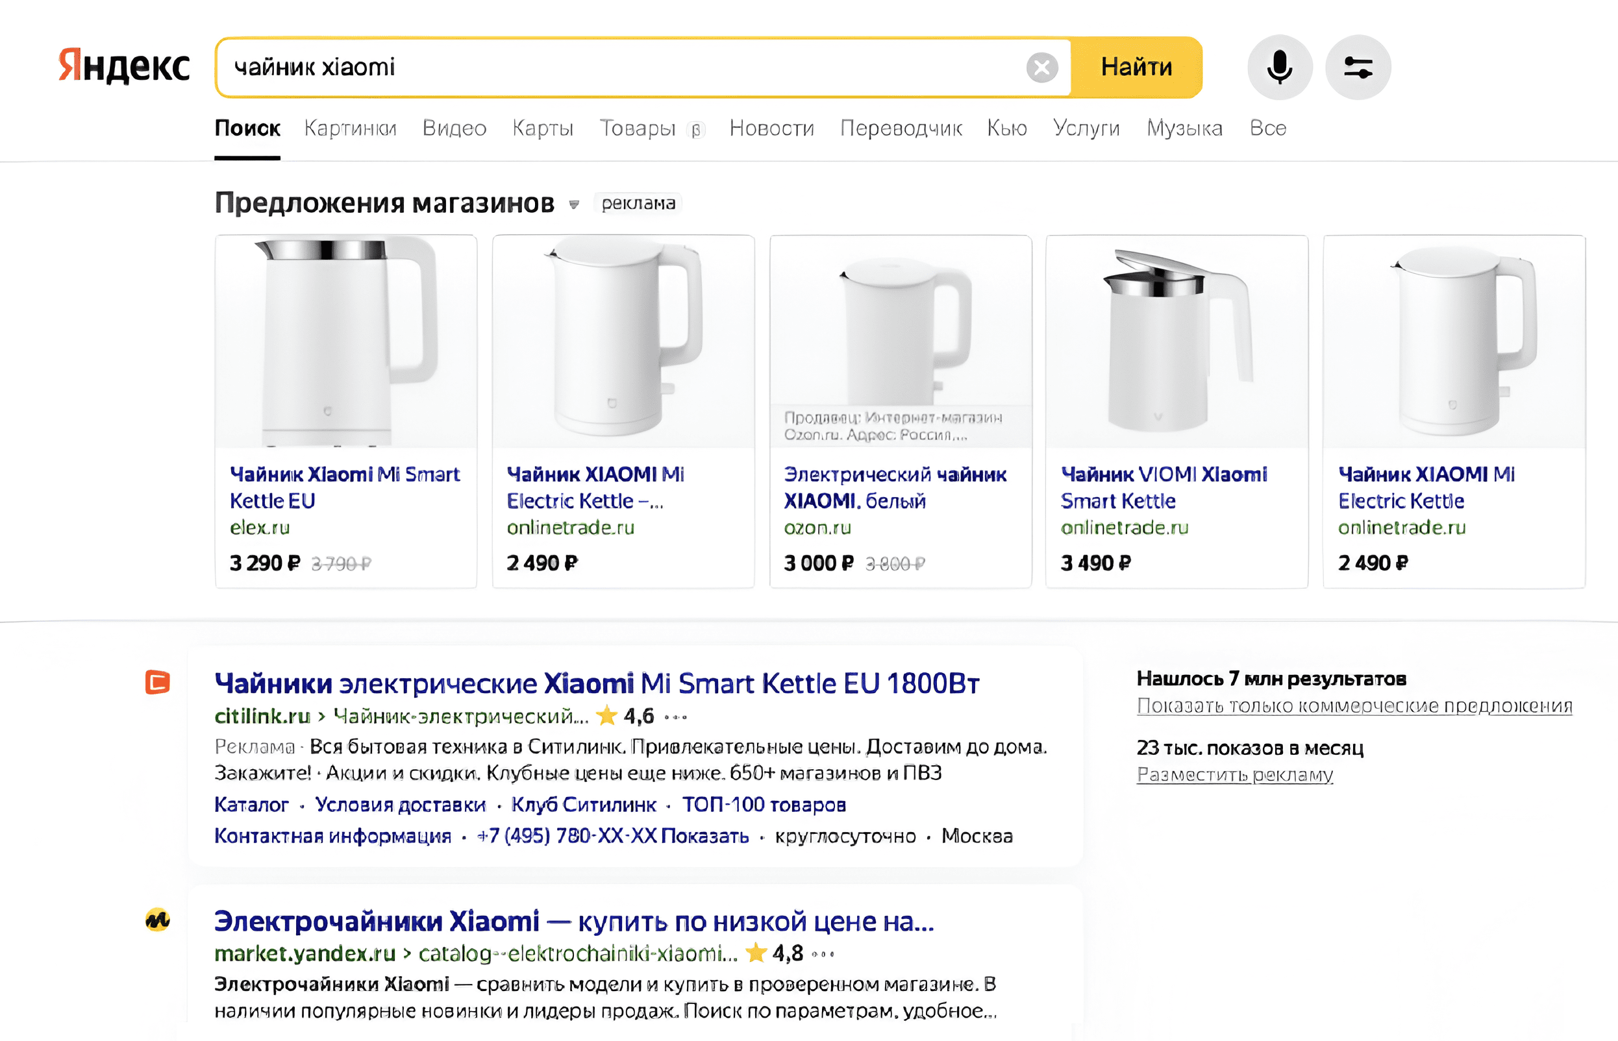Click the Yandex Market favicon icon

pyautogui.click(x=158, y=920)
